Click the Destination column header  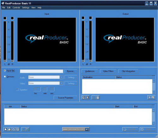[99, 77]
